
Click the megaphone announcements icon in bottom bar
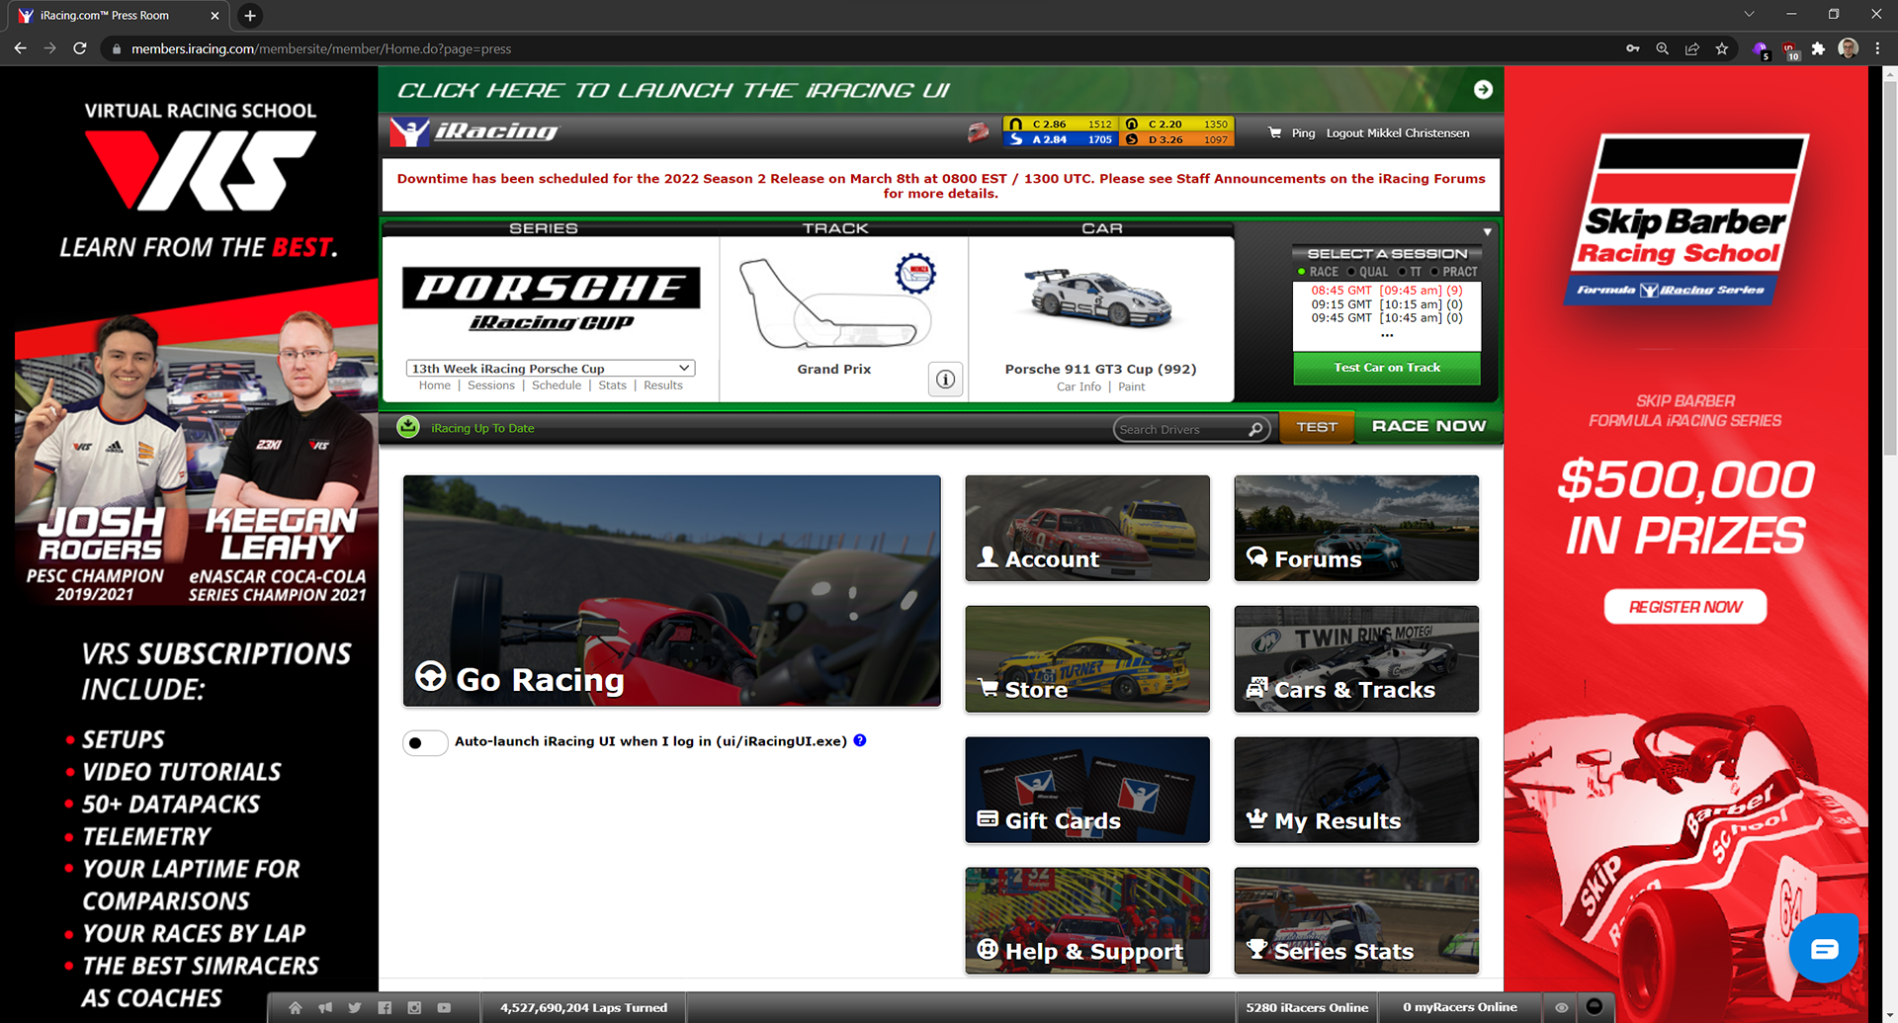pyautogui.click(x=325, y=1008)
